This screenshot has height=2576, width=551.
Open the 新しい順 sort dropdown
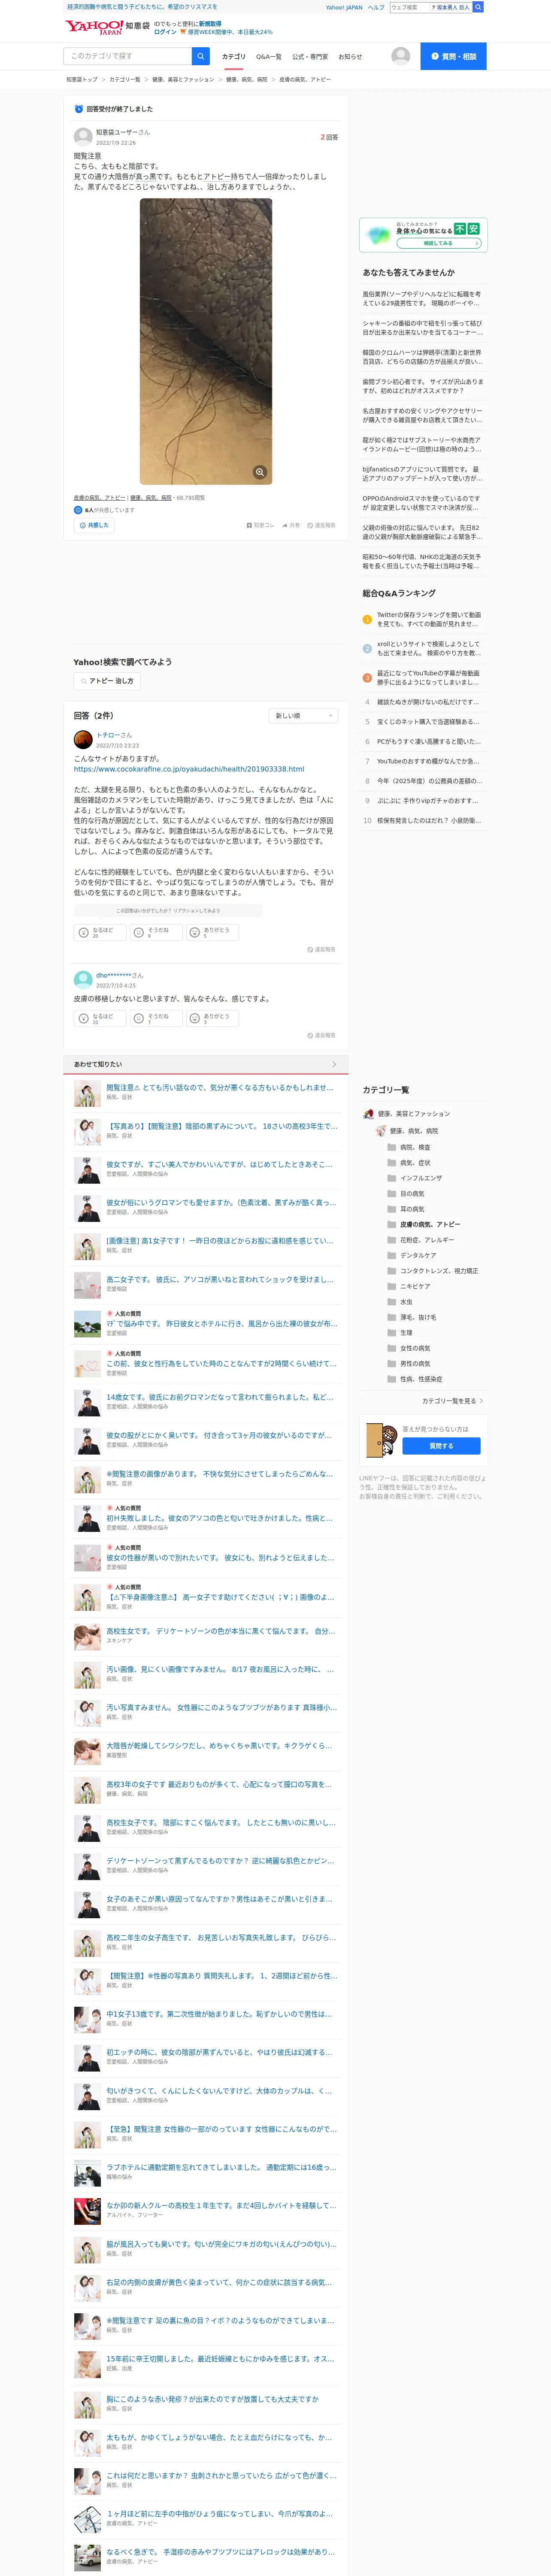[304, 716]
